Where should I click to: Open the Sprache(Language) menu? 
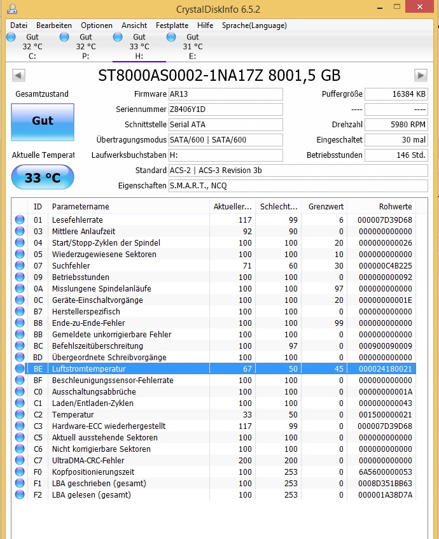[254, 25]
